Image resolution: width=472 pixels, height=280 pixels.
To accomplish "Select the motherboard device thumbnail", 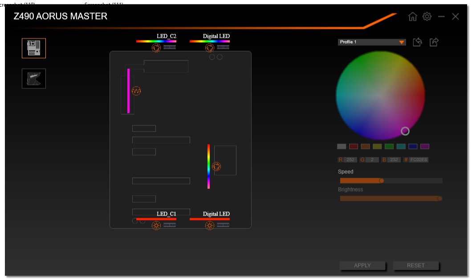I will tap(34, 48).
